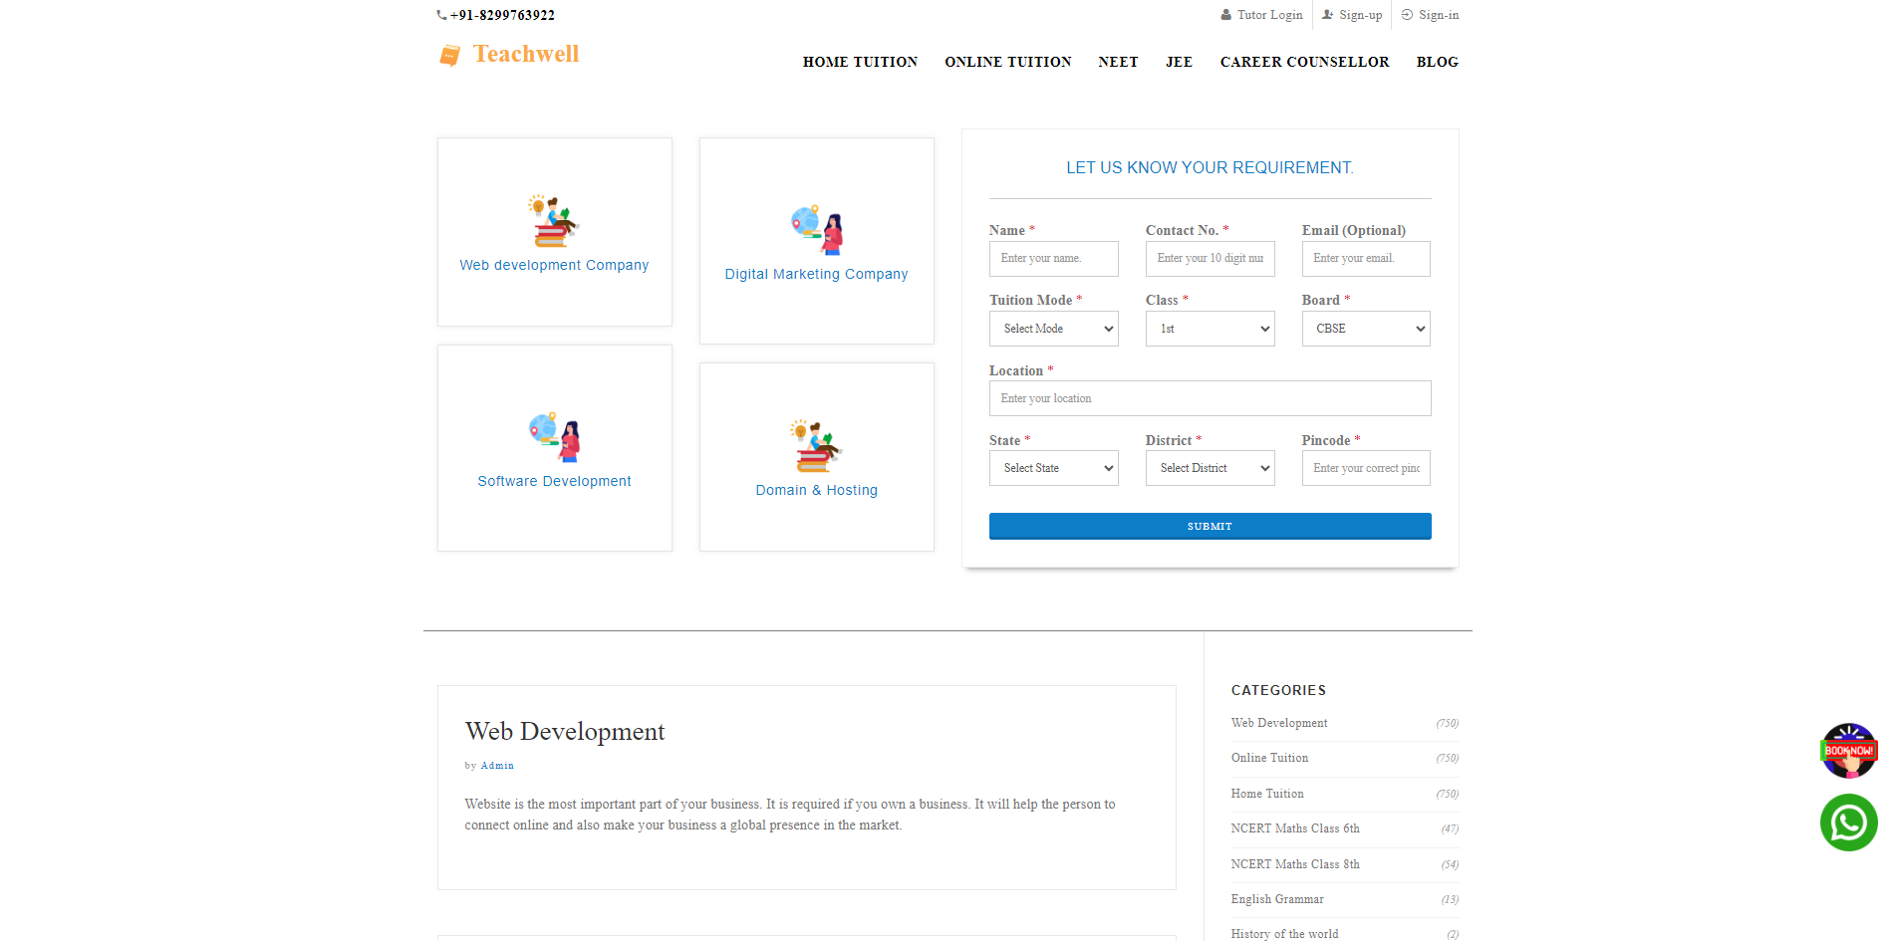The width and height of the screenshot is (1895, 941).
Task: Expand the Class selection dropdown
Action: (1210, 329)
